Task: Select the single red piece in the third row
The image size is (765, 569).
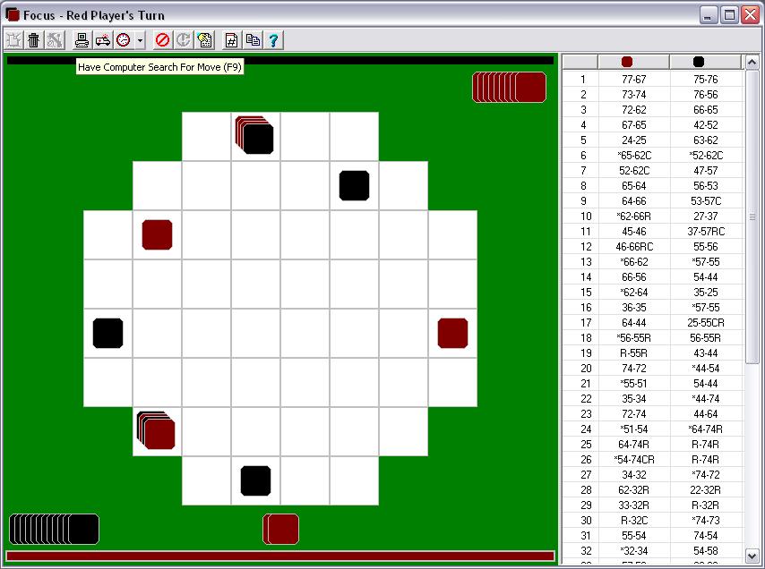Action: (x=157, y=234)
